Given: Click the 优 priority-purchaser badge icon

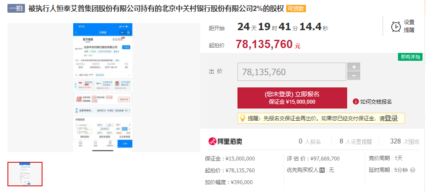Looking at the screenshot, I should click(x=322, y=170).
